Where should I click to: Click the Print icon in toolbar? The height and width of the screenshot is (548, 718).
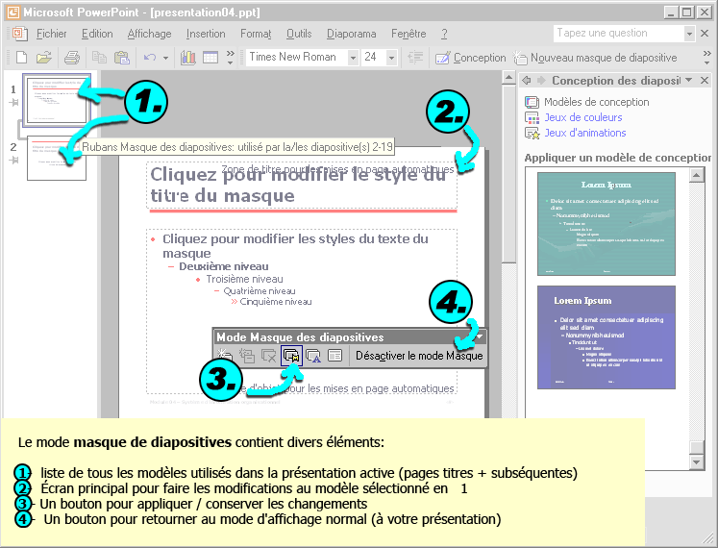71,58
